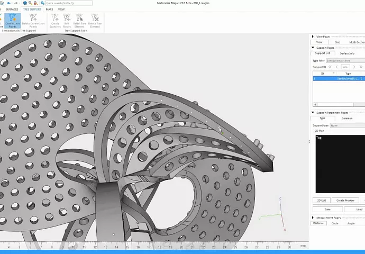Switch to the View tab in View Pages
Screen dimensions: 365x254
(x=320, y=42)
